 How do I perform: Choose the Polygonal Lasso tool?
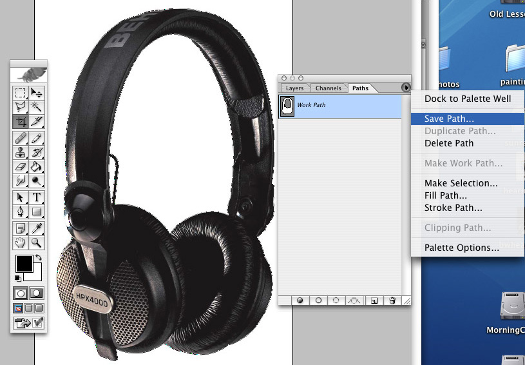coord(21,107)
